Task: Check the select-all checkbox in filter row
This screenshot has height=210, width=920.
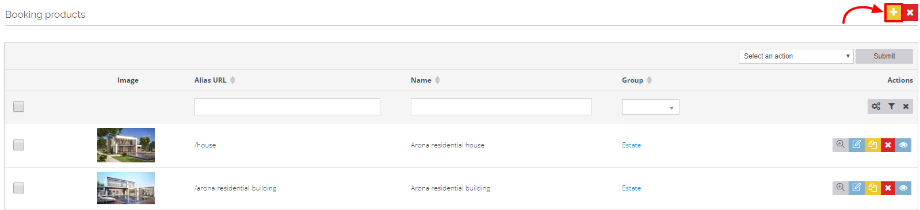Action: click(x=19, y=106)
